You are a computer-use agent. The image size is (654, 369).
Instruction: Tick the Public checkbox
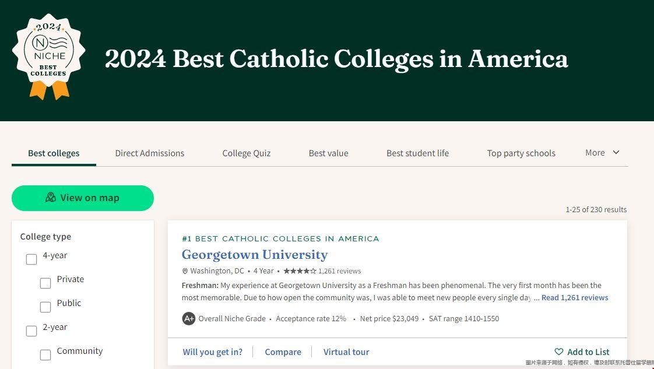click(45, 307)
